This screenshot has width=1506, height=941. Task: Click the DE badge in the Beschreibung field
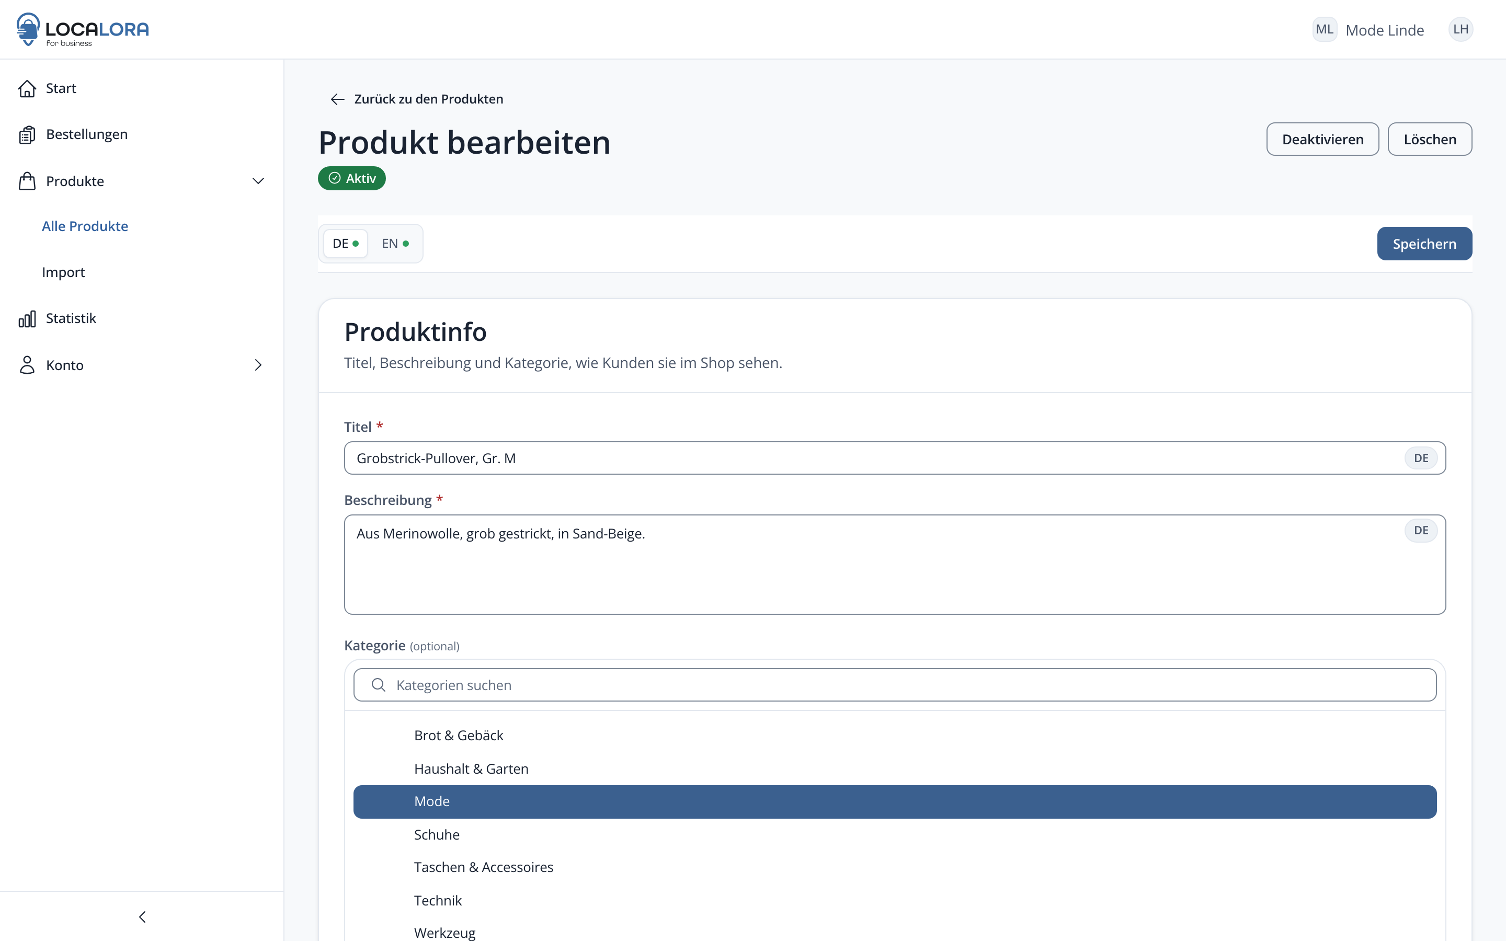[x=1421, y=530]
